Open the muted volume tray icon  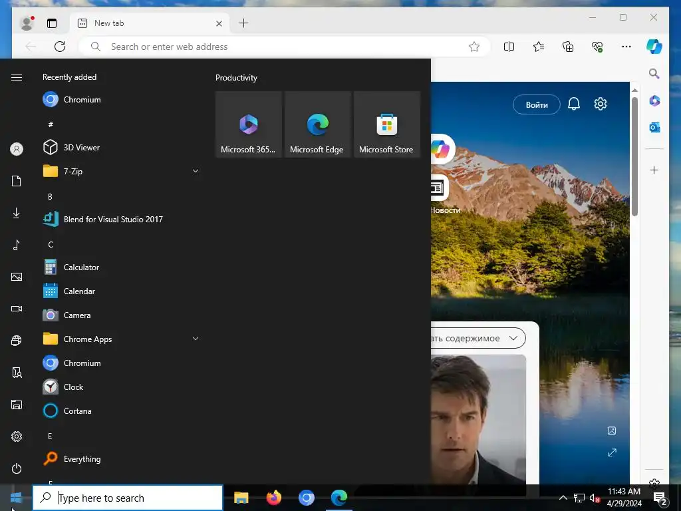pyautogui.click(x=595, y=498)
